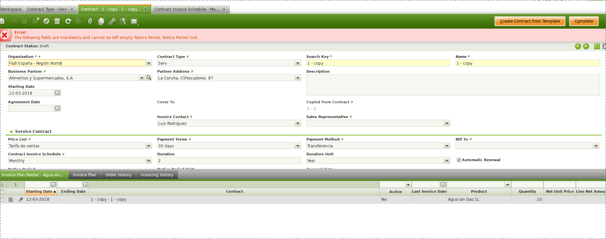Go to next record arrow
Image resolution: width=606 pixels, height=239 pixels.
(x=586, y=46)
